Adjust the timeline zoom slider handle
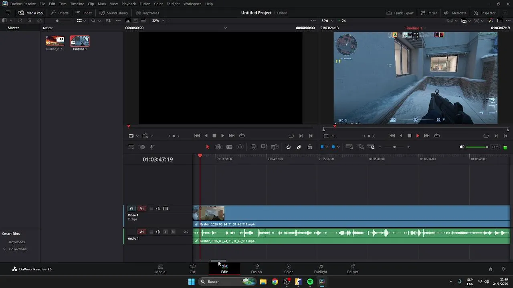Image resolution: width=513 pixels, height=288 pixels. click(394, 147)
